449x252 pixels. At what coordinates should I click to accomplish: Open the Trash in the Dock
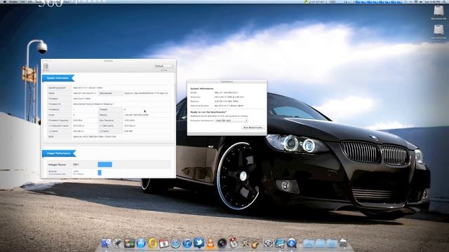pos(343,243)
